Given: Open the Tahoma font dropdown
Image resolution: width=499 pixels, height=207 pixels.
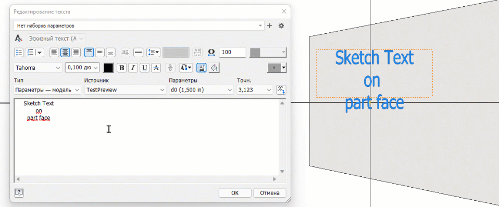Looking at the screenshot, I should click(x=38, y=68).
